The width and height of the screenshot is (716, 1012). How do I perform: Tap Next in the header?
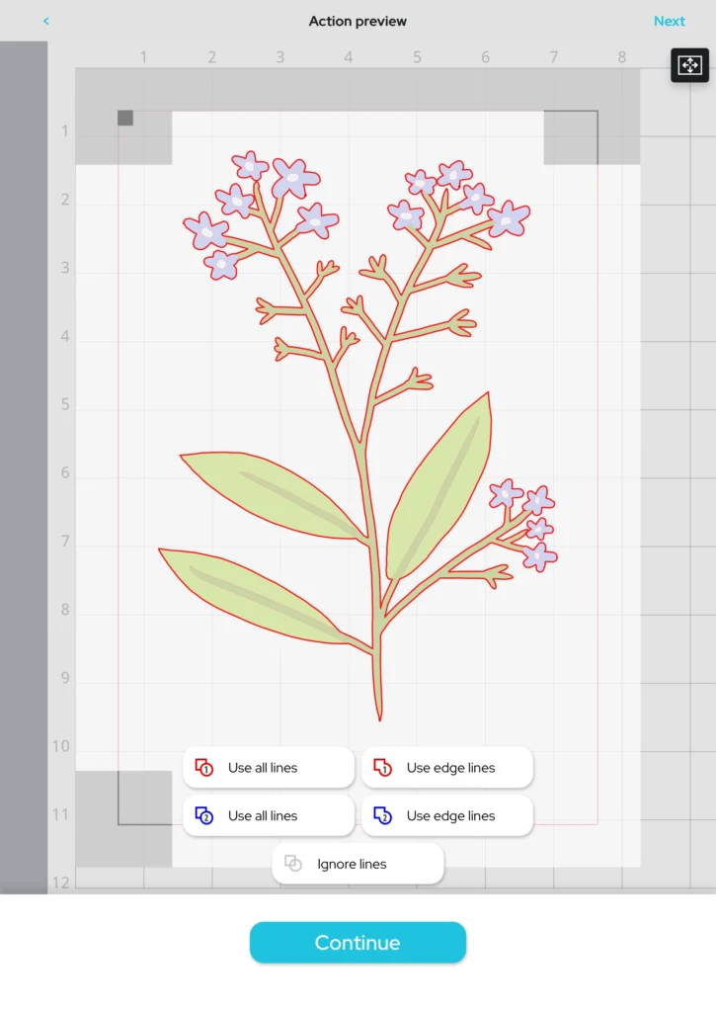click(x=669, y=21)
